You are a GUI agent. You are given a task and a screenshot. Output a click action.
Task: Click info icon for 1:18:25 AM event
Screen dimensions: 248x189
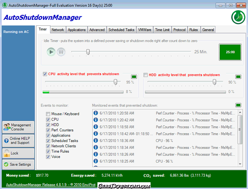point(96,161)
